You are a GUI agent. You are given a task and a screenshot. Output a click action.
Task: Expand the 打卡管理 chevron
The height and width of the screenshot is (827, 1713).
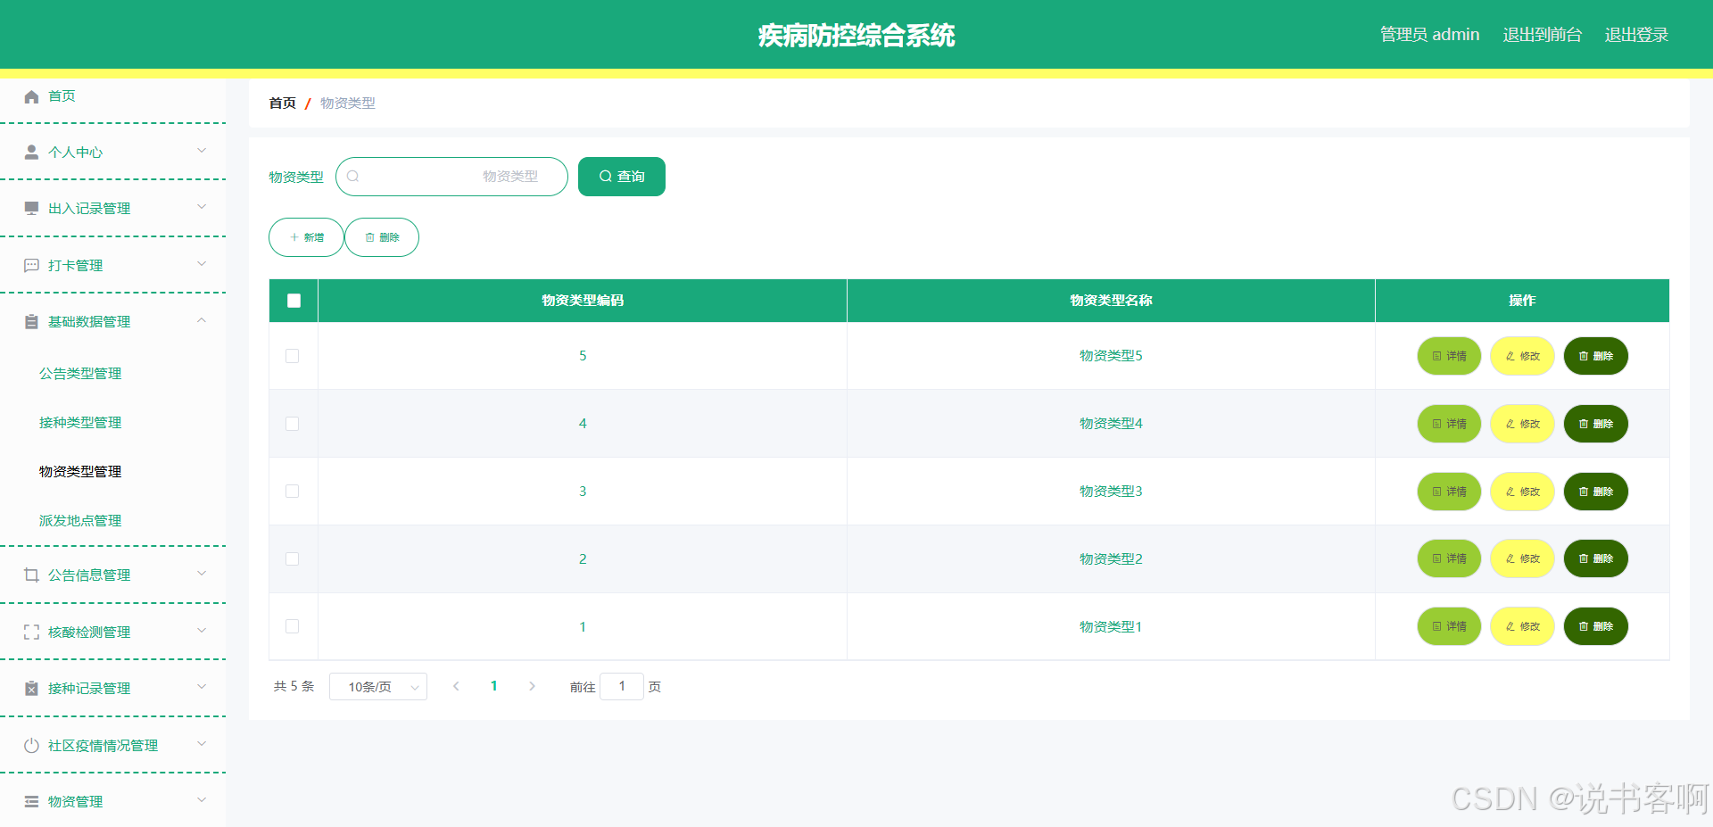[x=202, y=264]
